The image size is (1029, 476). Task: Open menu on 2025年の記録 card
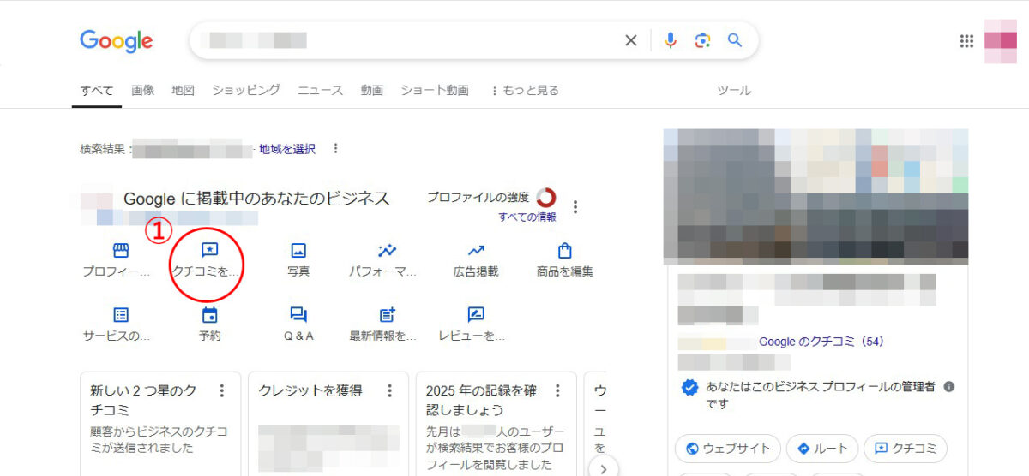[557, 390]
